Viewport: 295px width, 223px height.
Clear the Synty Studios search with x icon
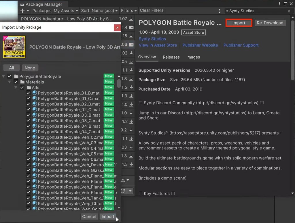289,11
